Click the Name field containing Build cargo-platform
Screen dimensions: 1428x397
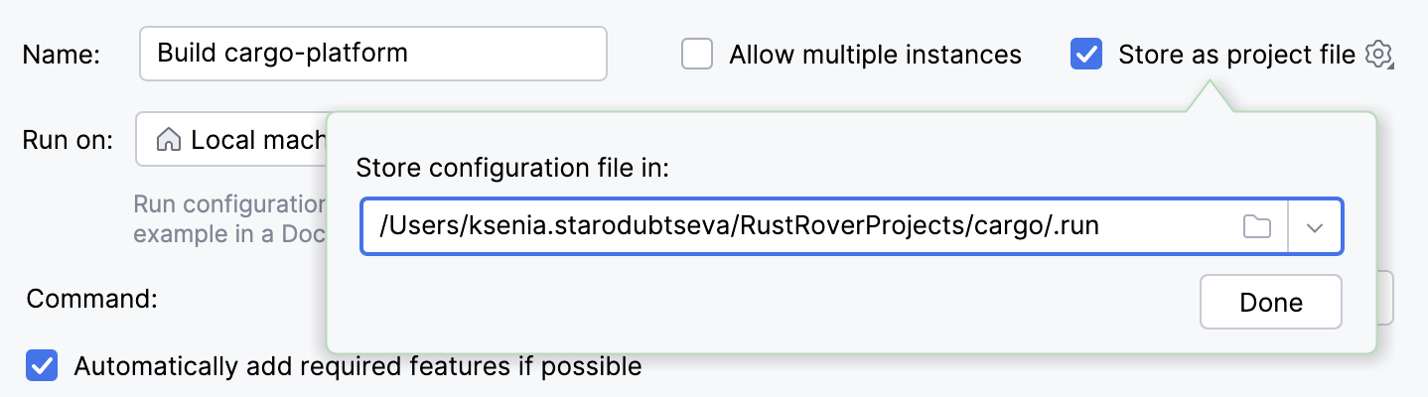pos(372,54)
